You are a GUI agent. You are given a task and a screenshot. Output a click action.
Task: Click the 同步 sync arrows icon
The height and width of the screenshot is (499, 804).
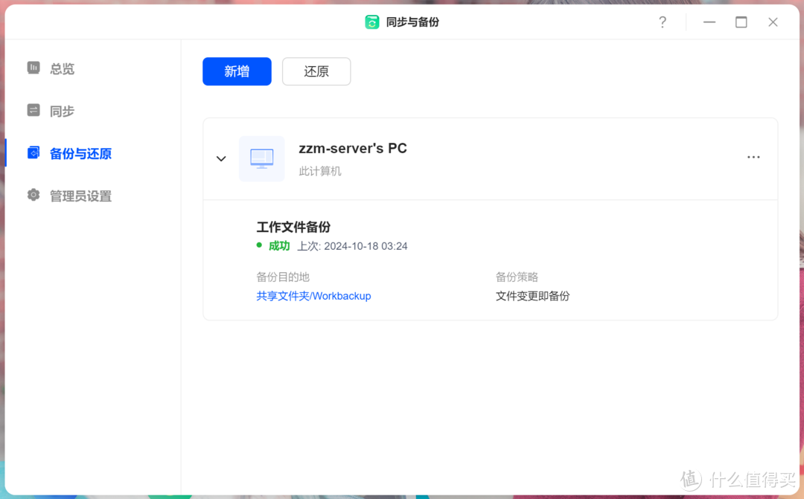pos(33,110)
